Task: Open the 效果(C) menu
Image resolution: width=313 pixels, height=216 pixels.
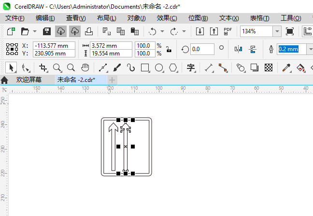Action: click(x=167, y=18)
